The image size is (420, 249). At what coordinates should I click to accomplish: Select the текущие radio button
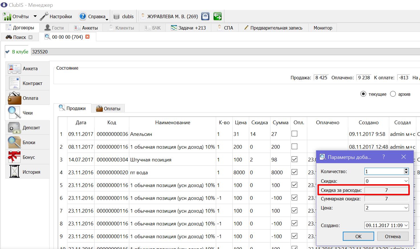(363, 94)
